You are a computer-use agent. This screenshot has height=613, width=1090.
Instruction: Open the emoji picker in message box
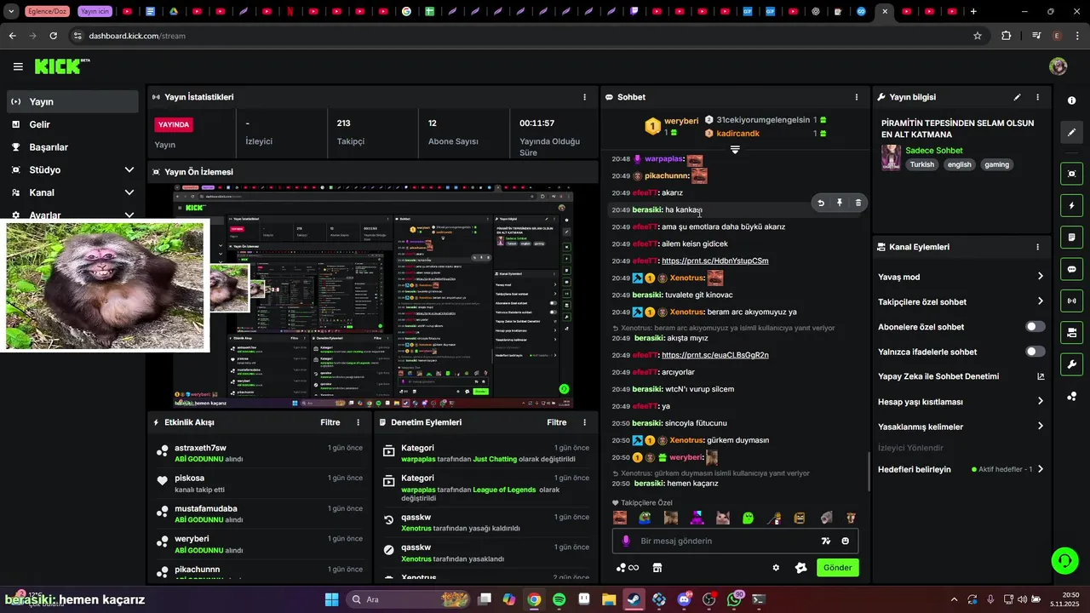(846, 541)
